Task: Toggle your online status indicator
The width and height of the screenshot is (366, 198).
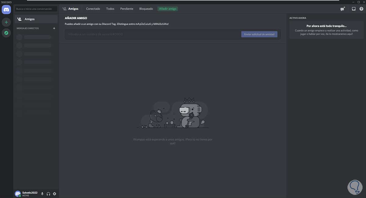Action: click(20, 196)
